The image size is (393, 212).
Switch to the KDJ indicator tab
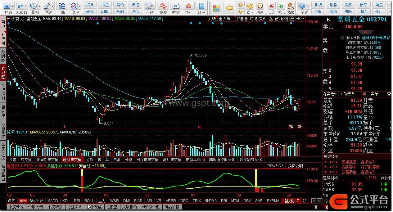(x=66, y=201)
